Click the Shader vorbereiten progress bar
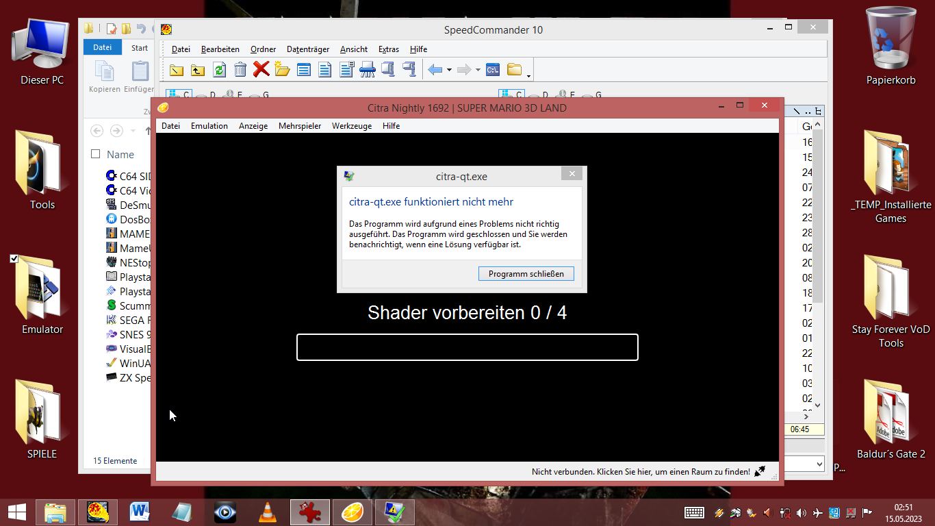Viewport: 935px width, 526px height. tap(467, 347)
